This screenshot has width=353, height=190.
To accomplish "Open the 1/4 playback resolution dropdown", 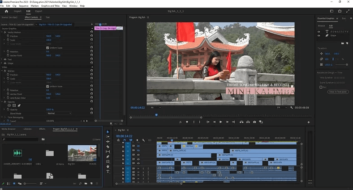I will point(281,108).
